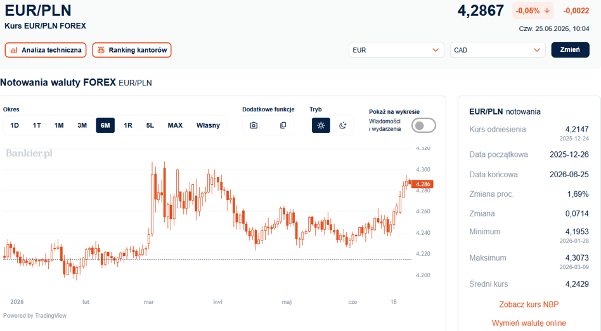Switch to dark mode moon icon
601x331 pixels.
(x=343, y=125)
